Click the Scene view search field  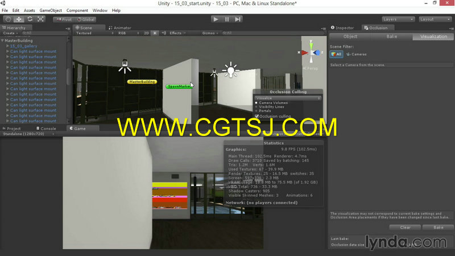pyautogui.click(x=272, y=33)
